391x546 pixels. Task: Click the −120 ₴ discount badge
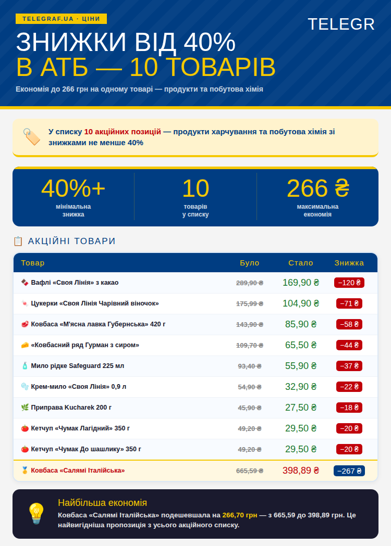[349, 283]
